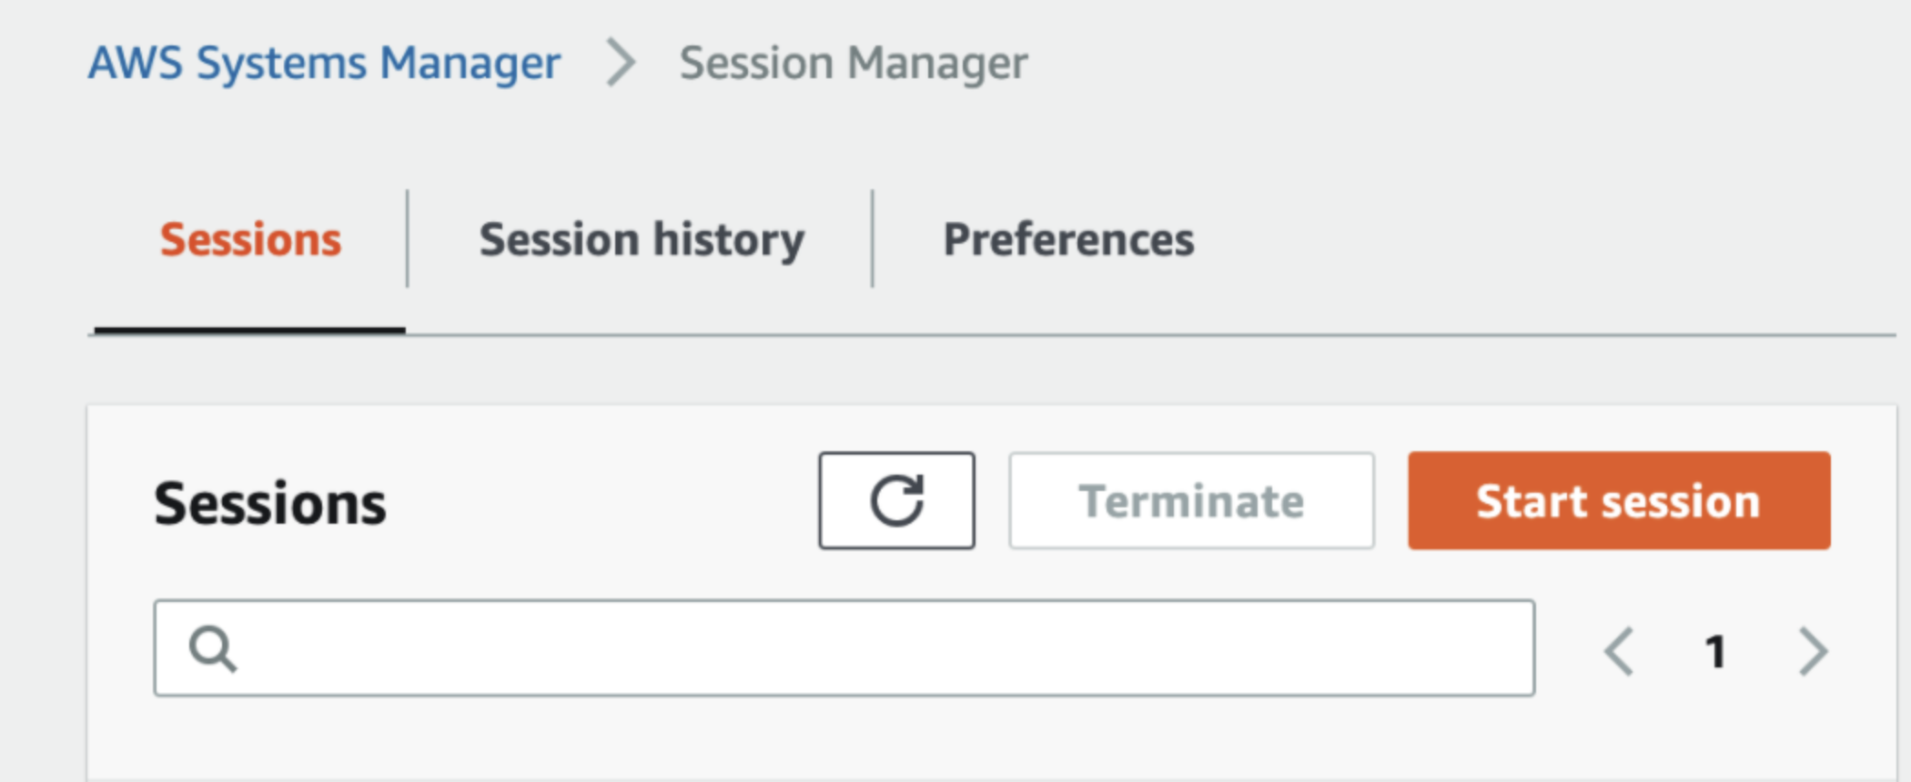Screen dimensions: 1911x782
Task: Click the breadcrumb chevron separator
Action: pyautogui.click(x=622, y=63)
